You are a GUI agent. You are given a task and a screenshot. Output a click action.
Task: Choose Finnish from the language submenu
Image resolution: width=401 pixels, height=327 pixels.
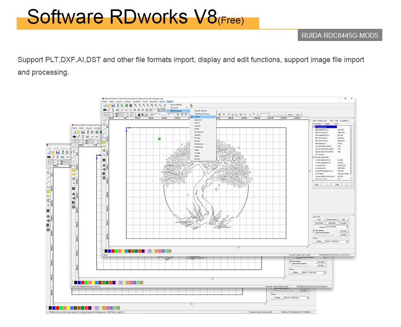[197, 159]
